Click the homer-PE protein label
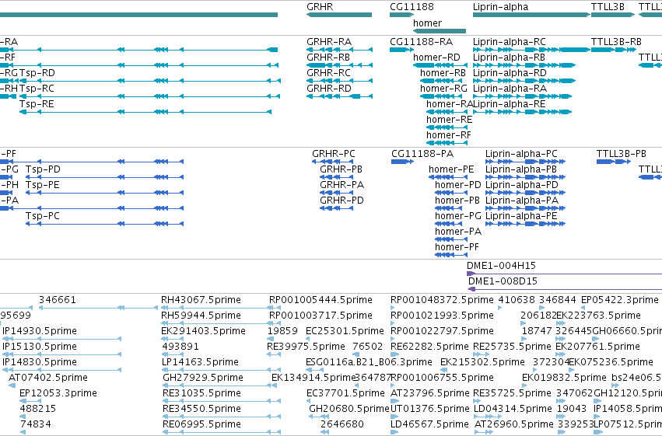Viewport: 662px width, 436px height. [451, 169]
